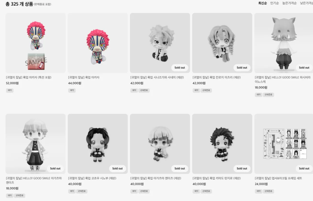Sort products by 최신순
Viewport: 313px width, 201px height.
pyautogui.click(x=262, y=3)
